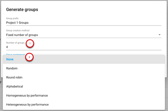Image resolution: width=168 pixels, height=111 pixels.
Task: Click the Project 1 Groups text field
Action: 81,23
